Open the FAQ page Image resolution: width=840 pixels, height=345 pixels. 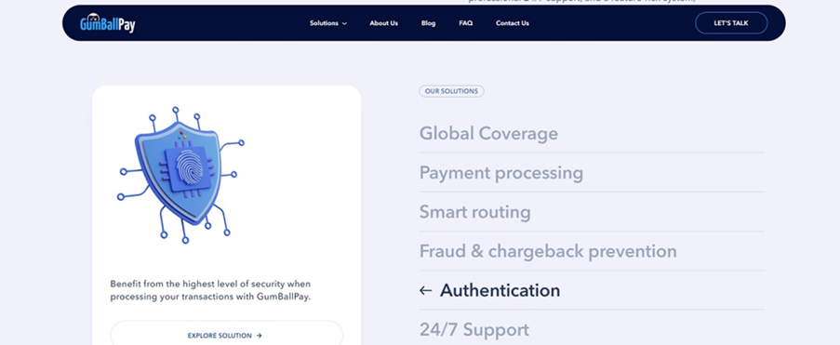pyautogui.click(x=465, y=23)
